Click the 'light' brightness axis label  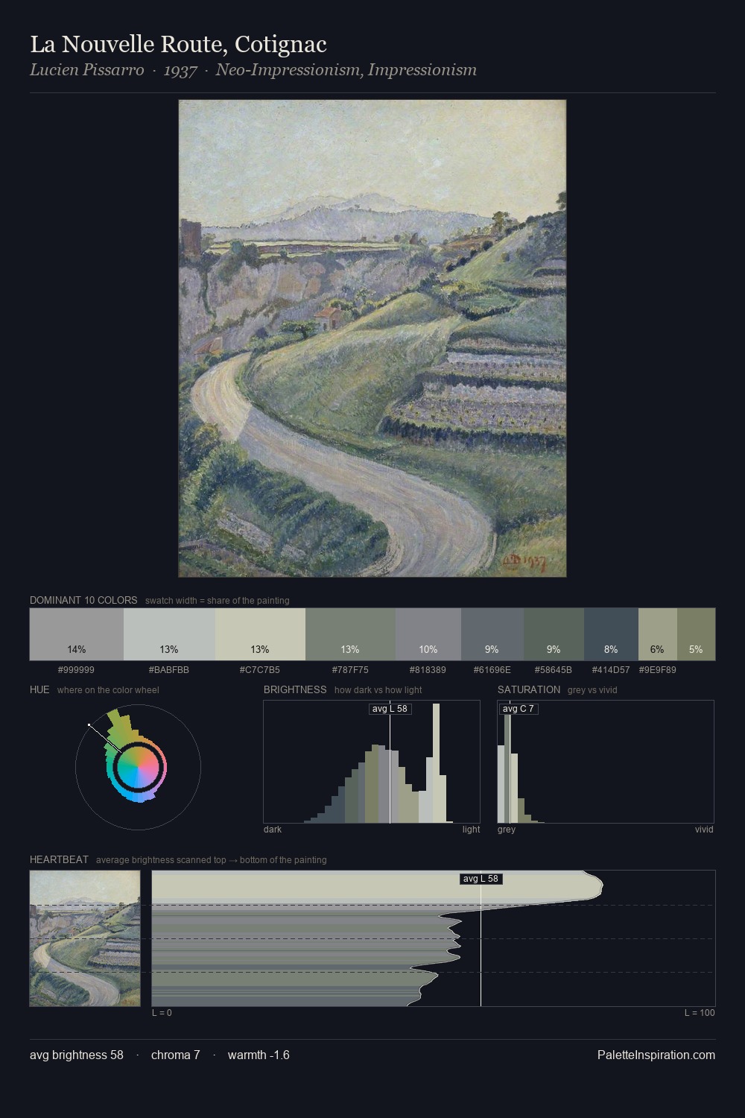pos(471,830)
